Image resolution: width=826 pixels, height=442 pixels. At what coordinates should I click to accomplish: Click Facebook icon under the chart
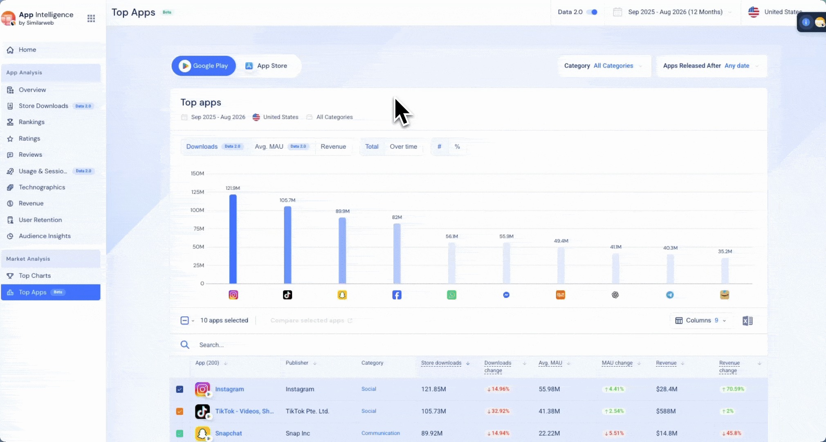click(397, 295)
